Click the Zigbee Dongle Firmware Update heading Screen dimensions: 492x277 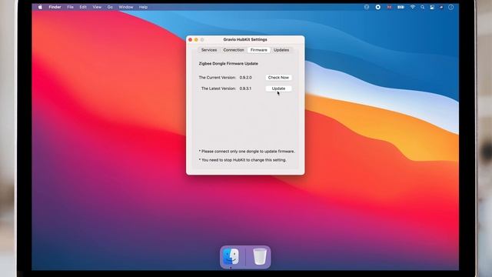click(x=228, y=63)
